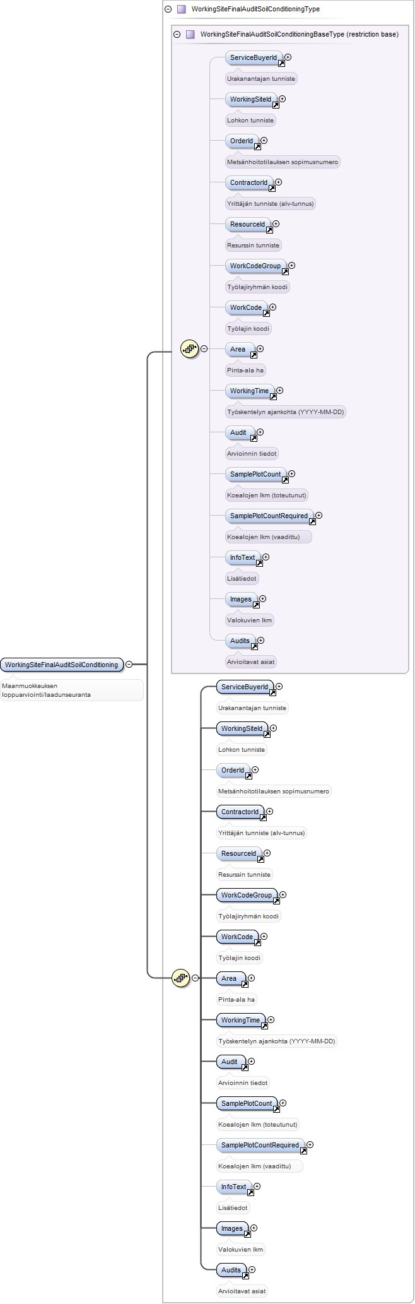This screenshot has width=415, height=1304.
Task: Select the ContractorId element in the lower sequence
Action: (240, 812)
